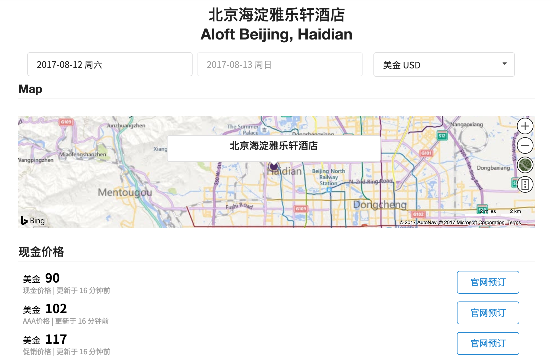Click the Dongbaxiang label on the map

(x=493, y=168)
